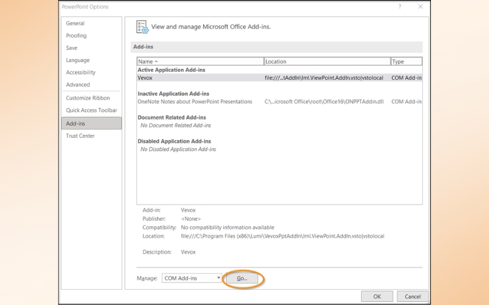The height and width of the screenshot is (305, 489).
Task: Click the Cancel button
Action: (413, 296)
